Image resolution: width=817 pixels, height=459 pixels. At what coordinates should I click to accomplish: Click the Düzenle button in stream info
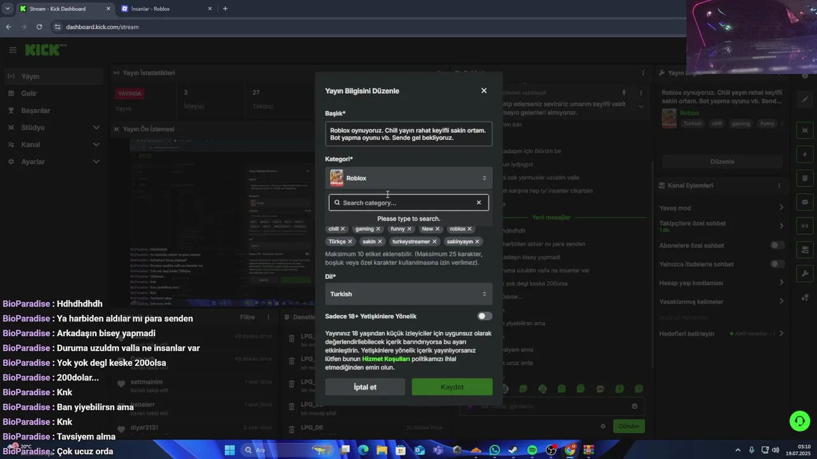pos(722,161)
